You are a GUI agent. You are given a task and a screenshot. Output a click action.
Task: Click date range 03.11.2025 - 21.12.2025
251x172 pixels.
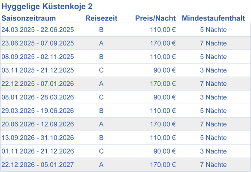pos(38,70)
